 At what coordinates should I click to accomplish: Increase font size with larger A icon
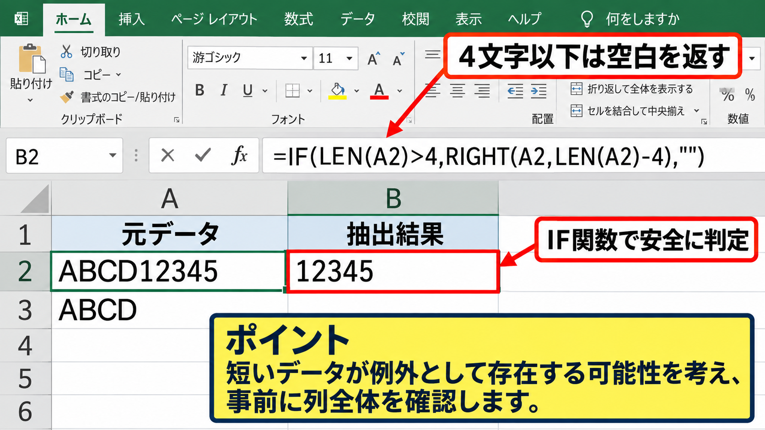pyautogui.click(x=374, y=58)
